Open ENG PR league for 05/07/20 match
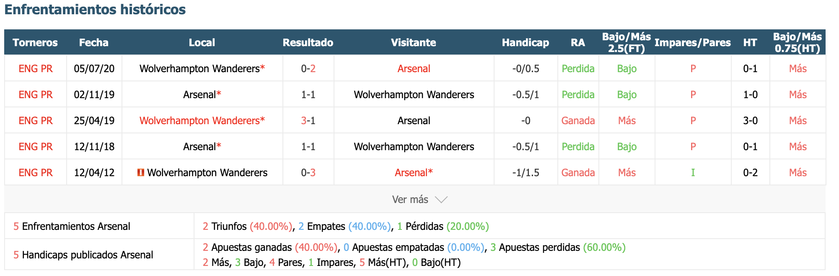The image size is (839, 276). (x=36, y=68)
